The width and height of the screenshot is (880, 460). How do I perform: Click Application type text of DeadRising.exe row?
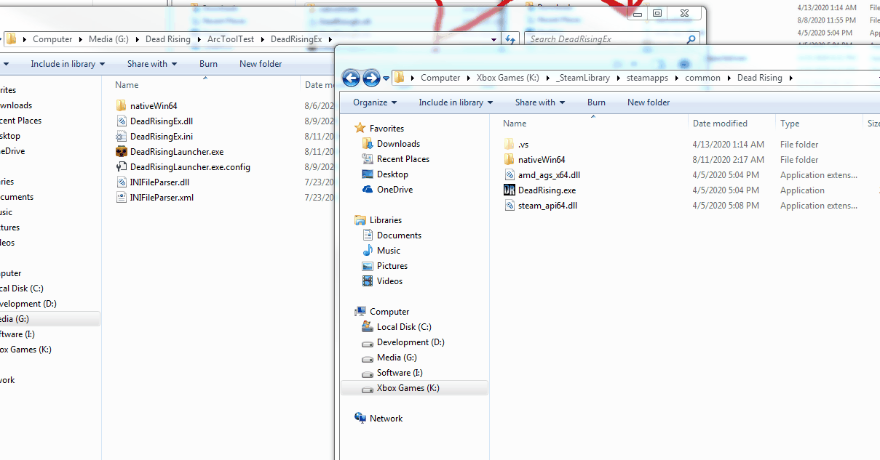pos(802,190)
